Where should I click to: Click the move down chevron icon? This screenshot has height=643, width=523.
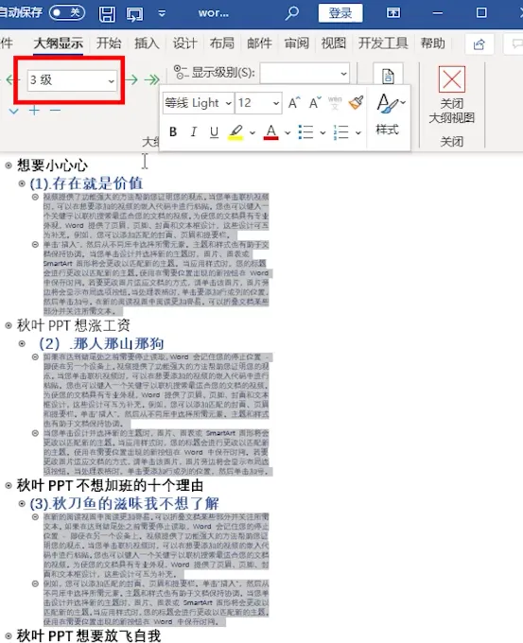pyautogui.click(x=14, y=111)
